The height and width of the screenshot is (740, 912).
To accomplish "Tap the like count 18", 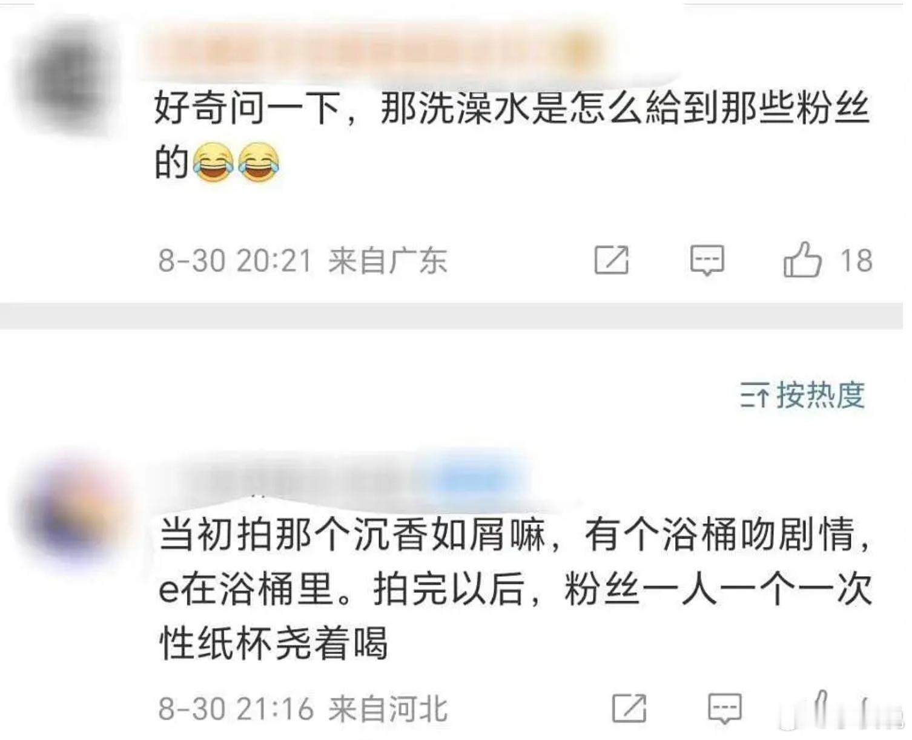I will [856, 261].
